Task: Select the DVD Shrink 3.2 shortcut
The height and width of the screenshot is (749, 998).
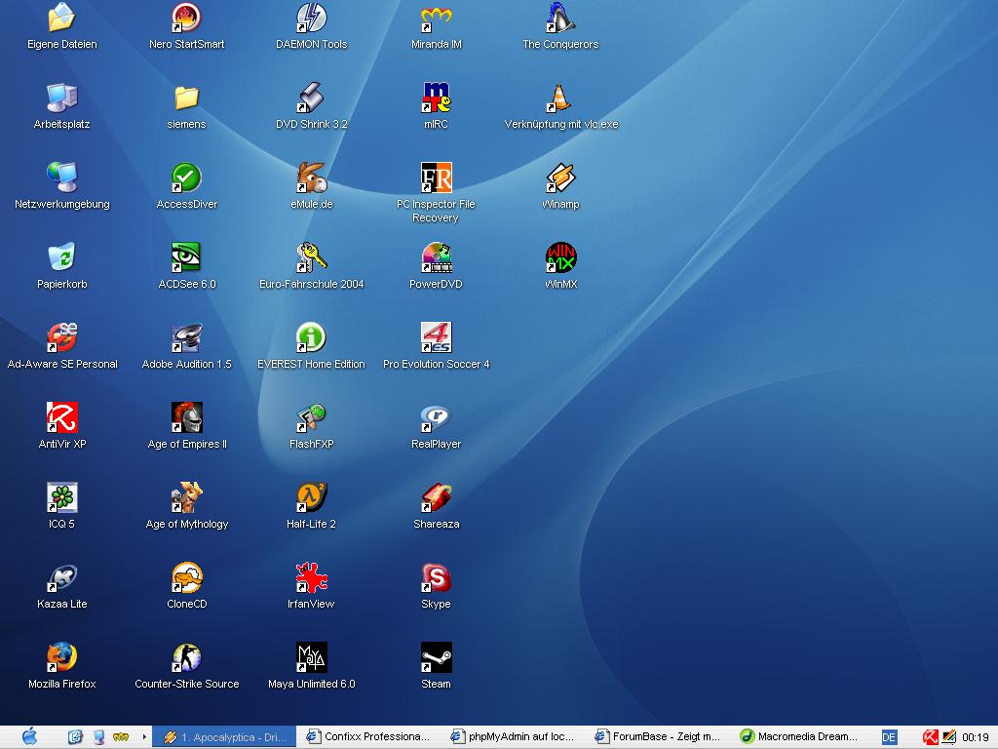Action: point(311,98)
